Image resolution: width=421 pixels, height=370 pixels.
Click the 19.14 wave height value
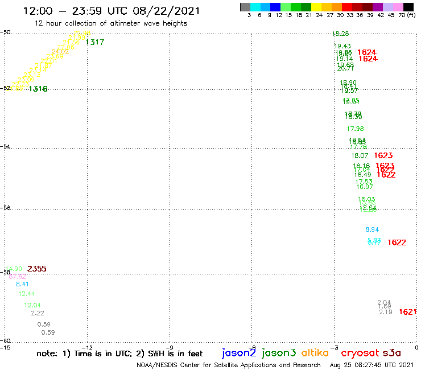(x=344, y=59)
